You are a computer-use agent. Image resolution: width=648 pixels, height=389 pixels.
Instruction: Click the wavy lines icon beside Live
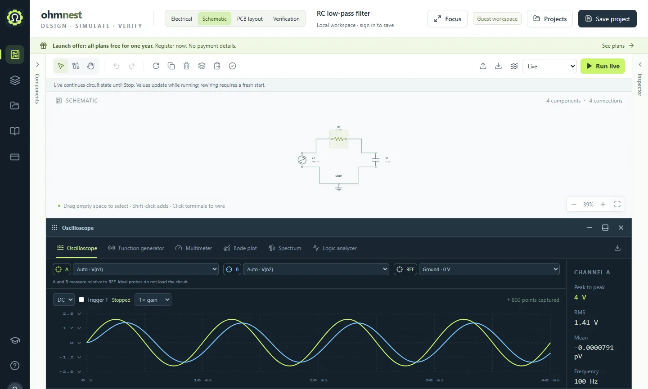coord(514,66)
